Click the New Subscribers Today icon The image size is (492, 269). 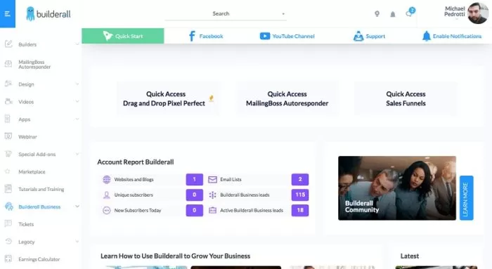pos(107,211)
